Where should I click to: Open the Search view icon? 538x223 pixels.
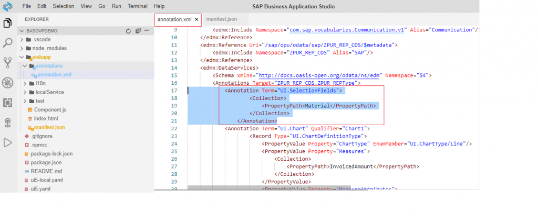7,43
